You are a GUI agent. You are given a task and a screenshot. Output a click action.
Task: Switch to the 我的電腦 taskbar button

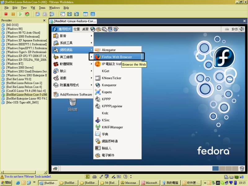tap(170, 183)
